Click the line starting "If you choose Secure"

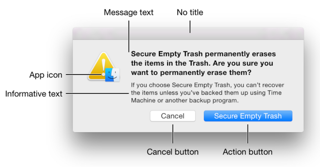tap(207, 85)
